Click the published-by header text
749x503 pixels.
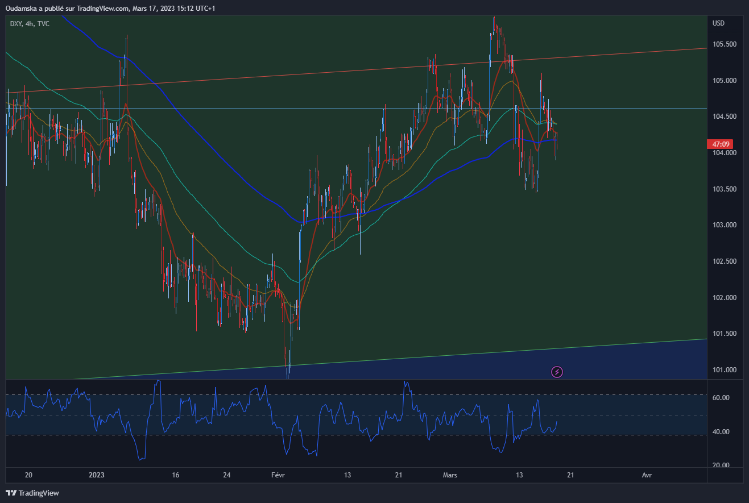coord(111,8)
